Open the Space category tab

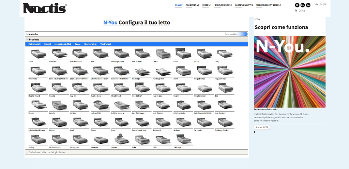pyautogui.click(x=78, y=44)
